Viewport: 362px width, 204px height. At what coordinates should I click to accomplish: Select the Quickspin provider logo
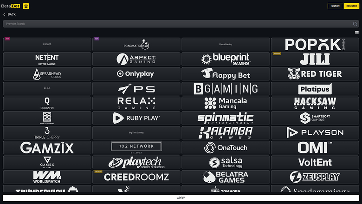click(47, 103)
